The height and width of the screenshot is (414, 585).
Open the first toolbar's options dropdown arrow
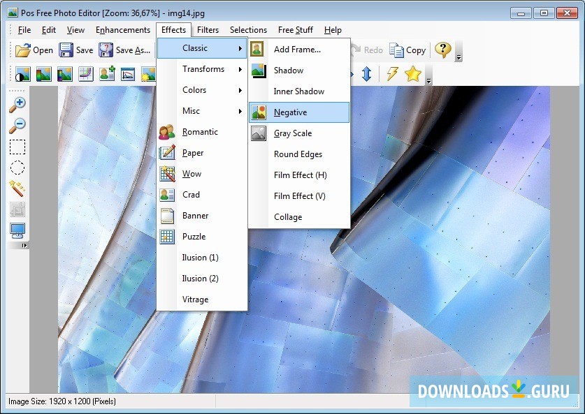459,57
